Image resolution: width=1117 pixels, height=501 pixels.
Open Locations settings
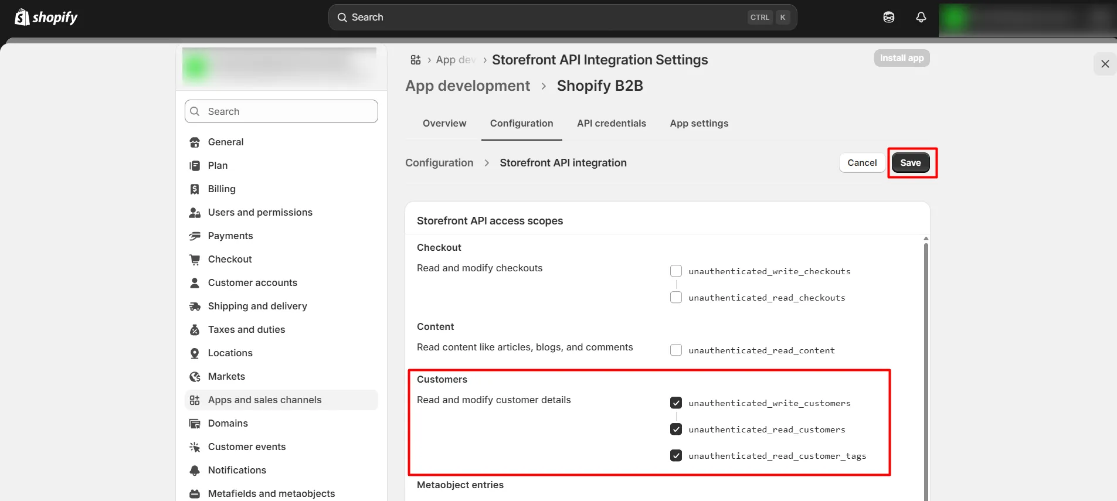pos(281,353)
